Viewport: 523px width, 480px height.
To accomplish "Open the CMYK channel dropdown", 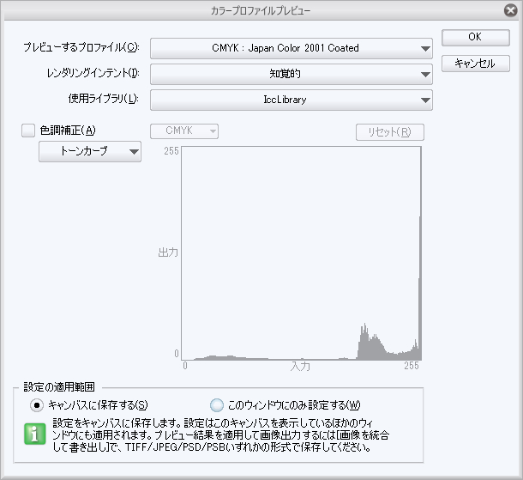I will [184, 131].
